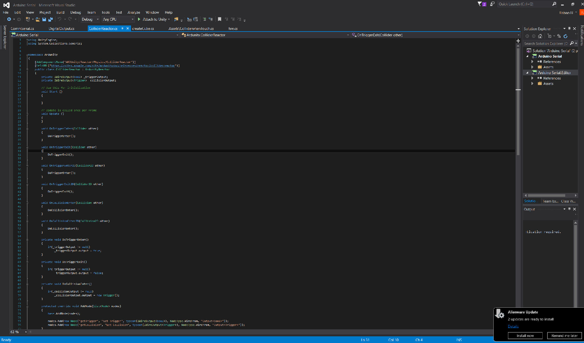
Task: Click the JL user avatar badge
Action: [x=582, y=13]
